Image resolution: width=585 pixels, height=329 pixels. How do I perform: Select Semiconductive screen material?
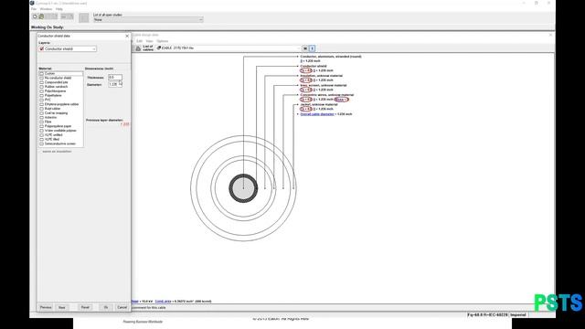(x=61, y=143)
